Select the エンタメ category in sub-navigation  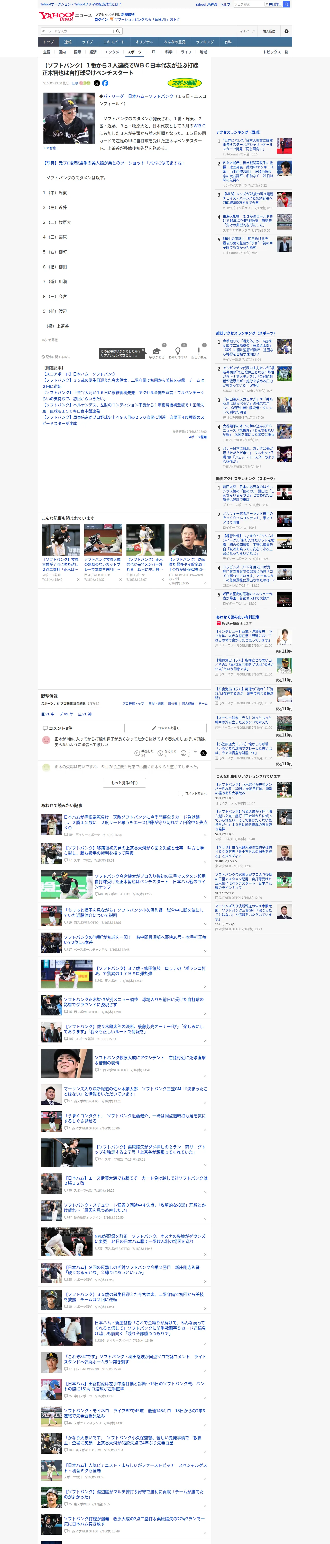[x=112, y=52]
